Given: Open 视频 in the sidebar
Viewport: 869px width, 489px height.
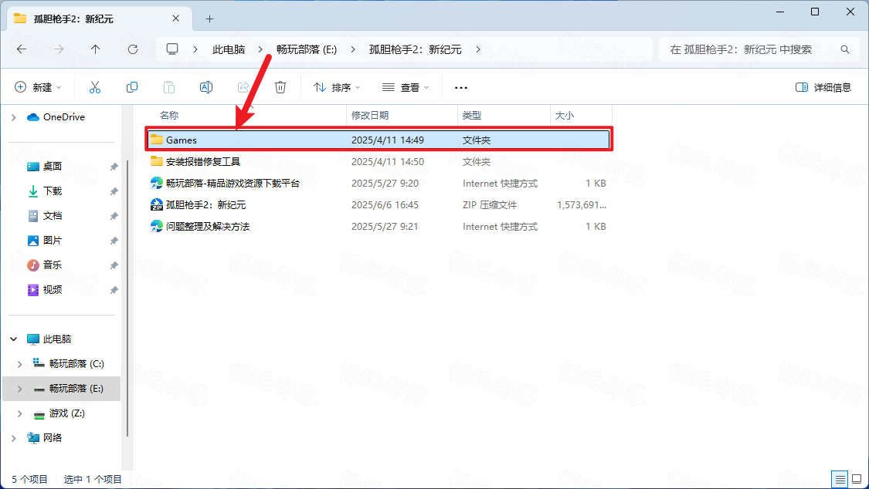Looking at the screenshot, I should click(53, 290).
